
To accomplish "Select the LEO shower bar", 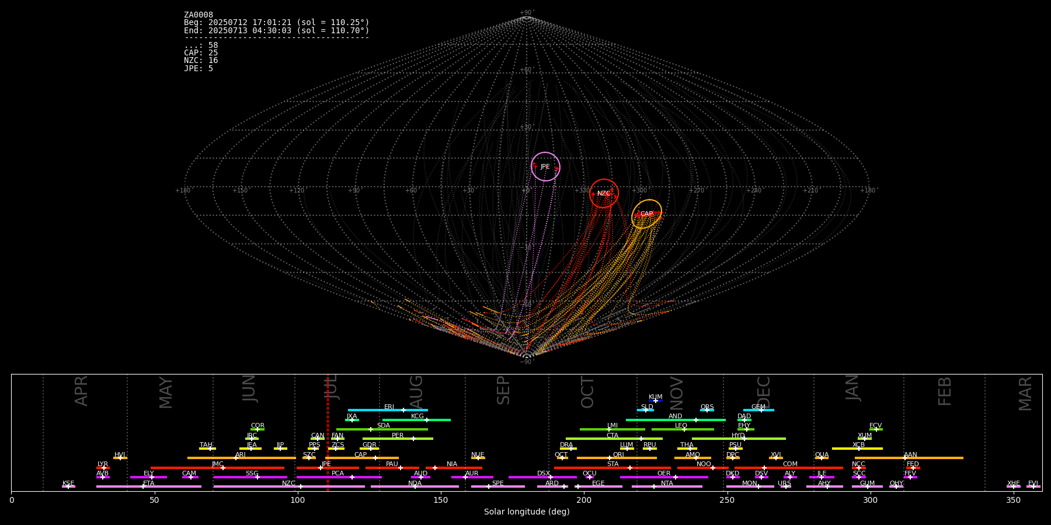I will (x=683, y=429).
